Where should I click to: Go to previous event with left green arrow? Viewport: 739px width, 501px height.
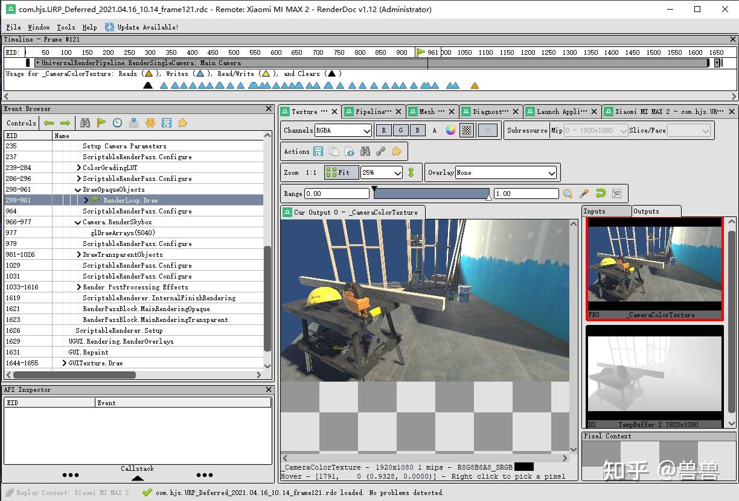(49, 123)
